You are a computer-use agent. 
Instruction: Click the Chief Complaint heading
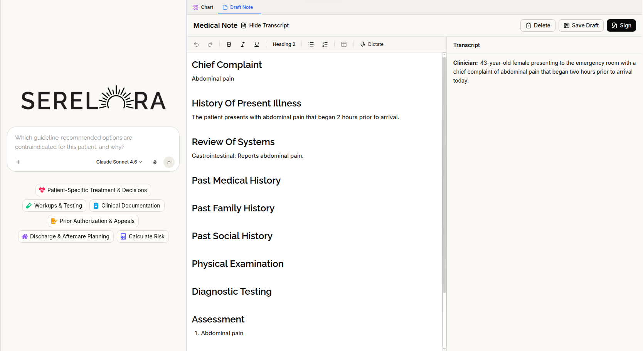pyautogui.click(x=227, y=65)
